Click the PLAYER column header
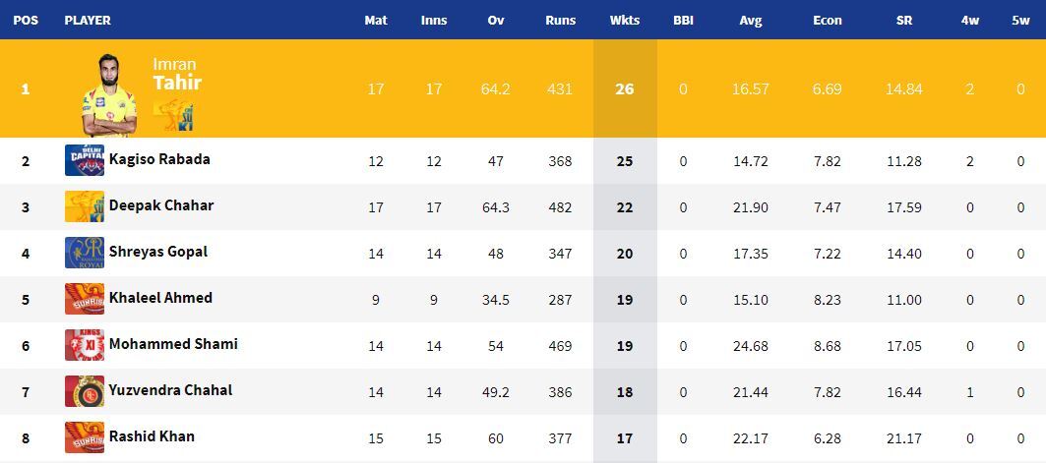The image size is (1046, 463). (x=88, y=20)
